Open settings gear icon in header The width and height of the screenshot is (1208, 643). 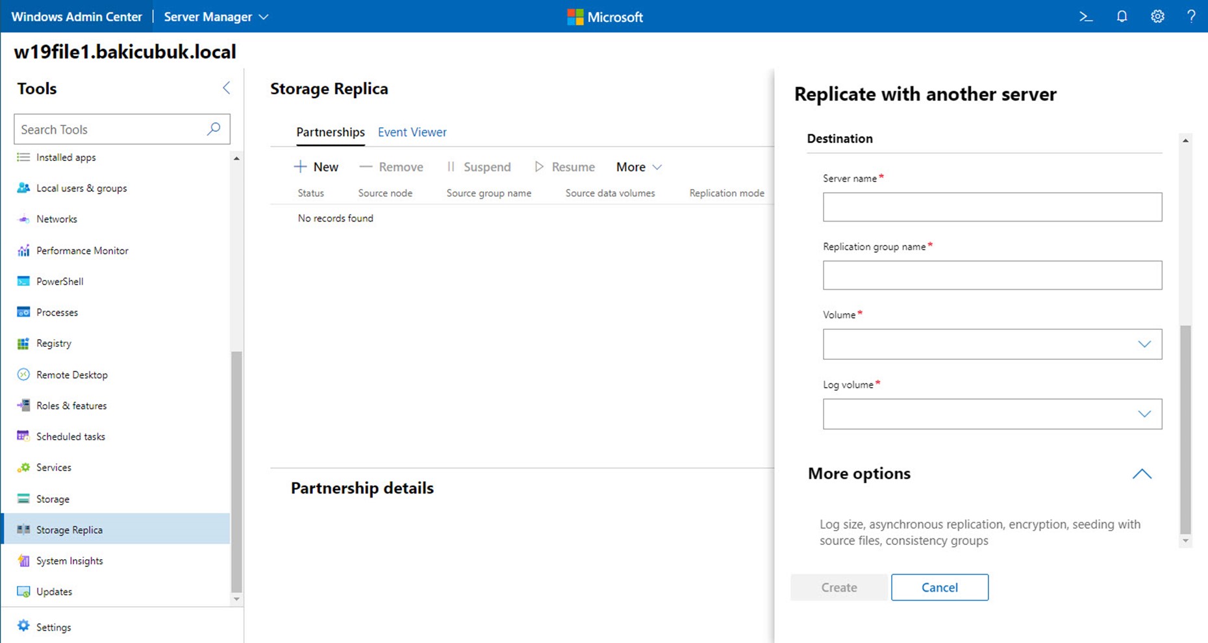(x=1157, y=17)
